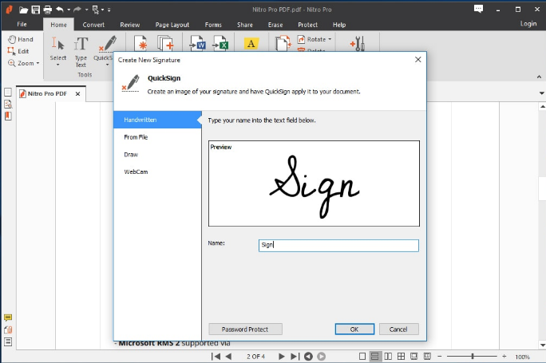Open the feedback speech bubble icon

coord(478,9)
